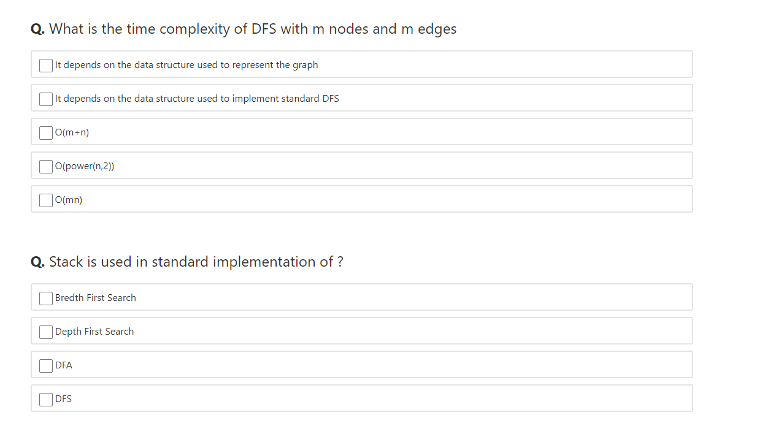Select the 'DFS' answer row
This screenshot has width=765, height=426.
pos(361,398)
